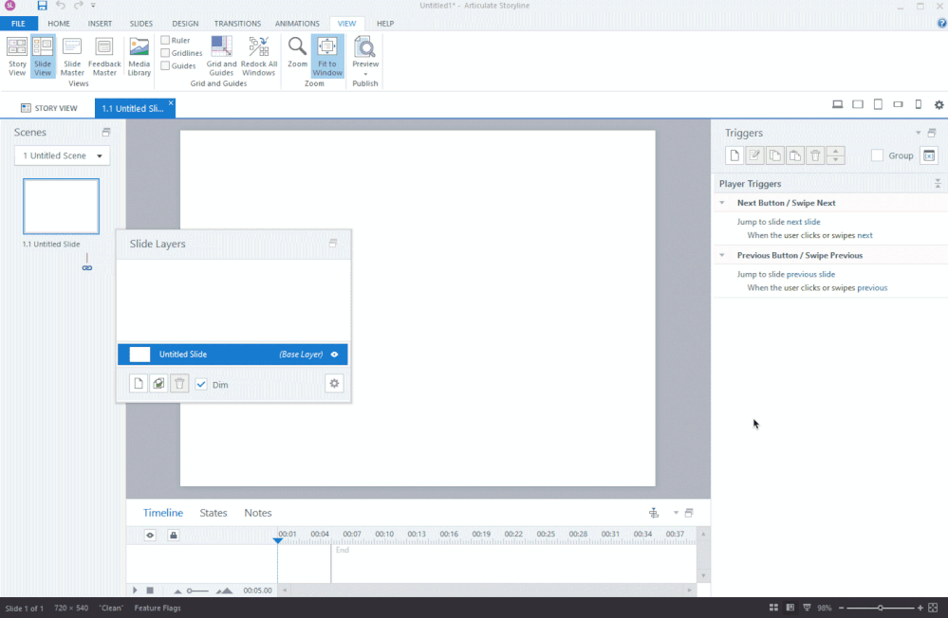Open the Feedback Master view
Screen dimensions: 948x618
coord(104,57)
